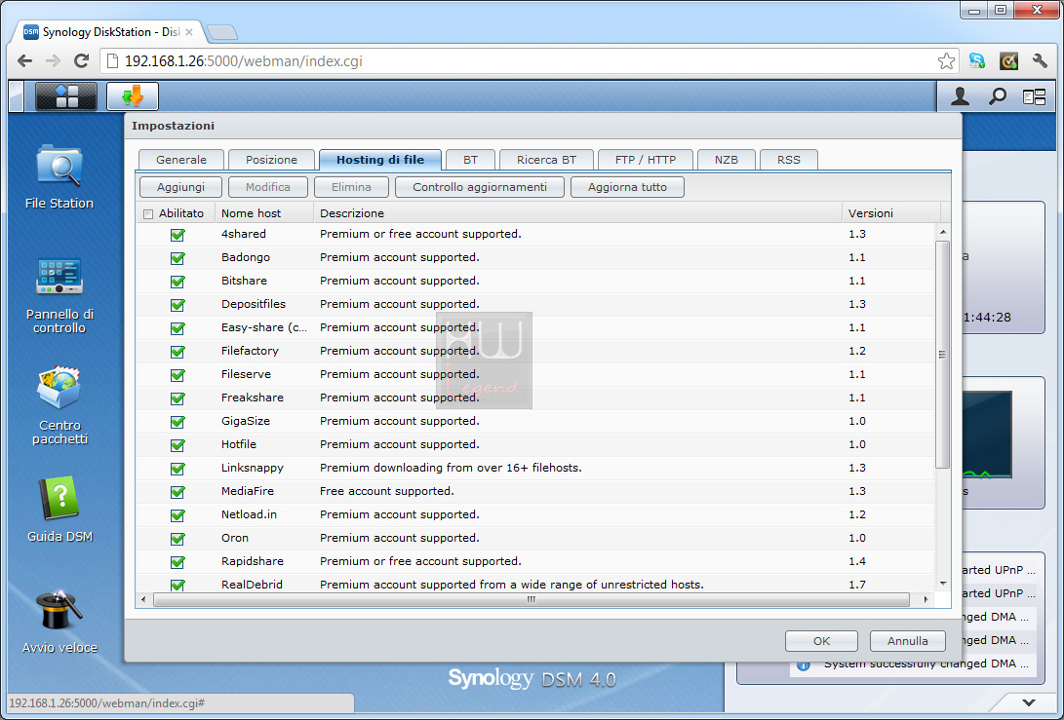Open the user account menu icon
Screen dimensions: 1064x720
click(x=960, y=96)
